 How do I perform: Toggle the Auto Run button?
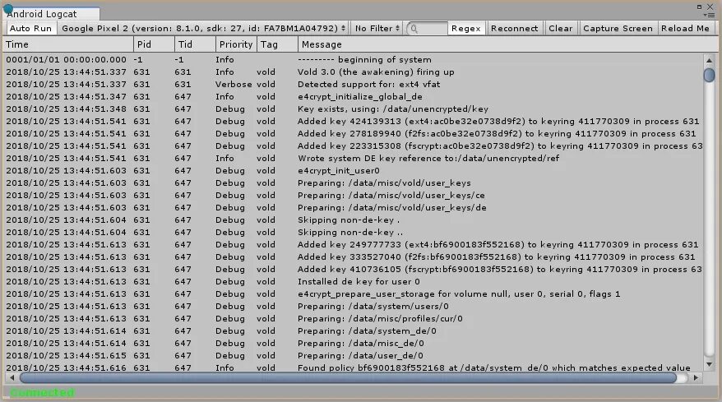click(30, 29)
